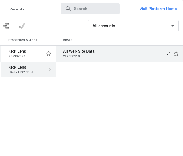Star the All Web Site Data view
This screenshot has height=156, width=183.
tap(176, 54)
